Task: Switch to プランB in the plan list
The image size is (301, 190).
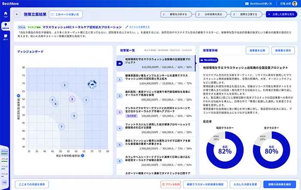Action: [x=5, y=159]
